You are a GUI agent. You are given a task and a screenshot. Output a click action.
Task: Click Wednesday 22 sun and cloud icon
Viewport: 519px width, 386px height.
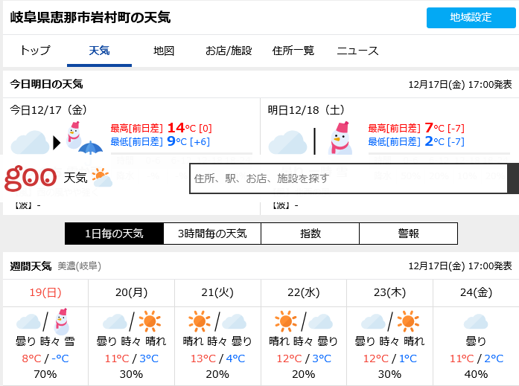pos(302,321)
